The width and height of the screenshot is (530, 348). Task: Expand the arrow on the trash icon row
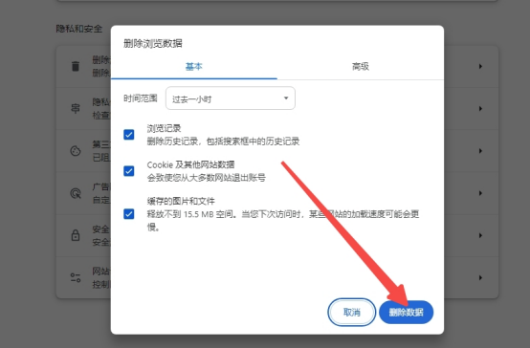point(480,66)
